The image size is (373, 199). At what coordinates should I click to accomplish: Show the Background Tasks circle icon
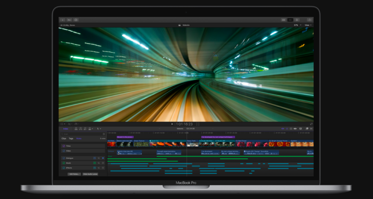point(76,20)
